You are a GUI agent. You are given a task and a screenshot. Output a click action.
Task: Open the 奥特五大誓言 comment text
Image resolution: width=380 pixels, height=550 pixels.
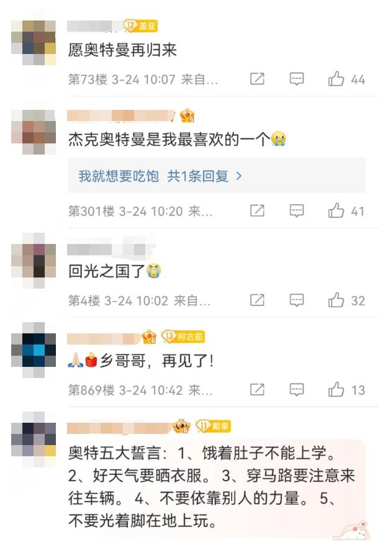212,487
